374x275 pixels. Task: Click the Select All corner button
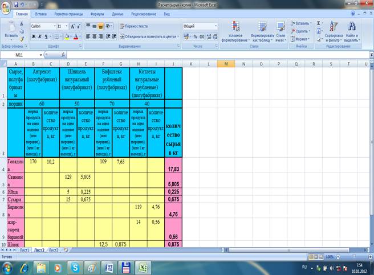3,64
